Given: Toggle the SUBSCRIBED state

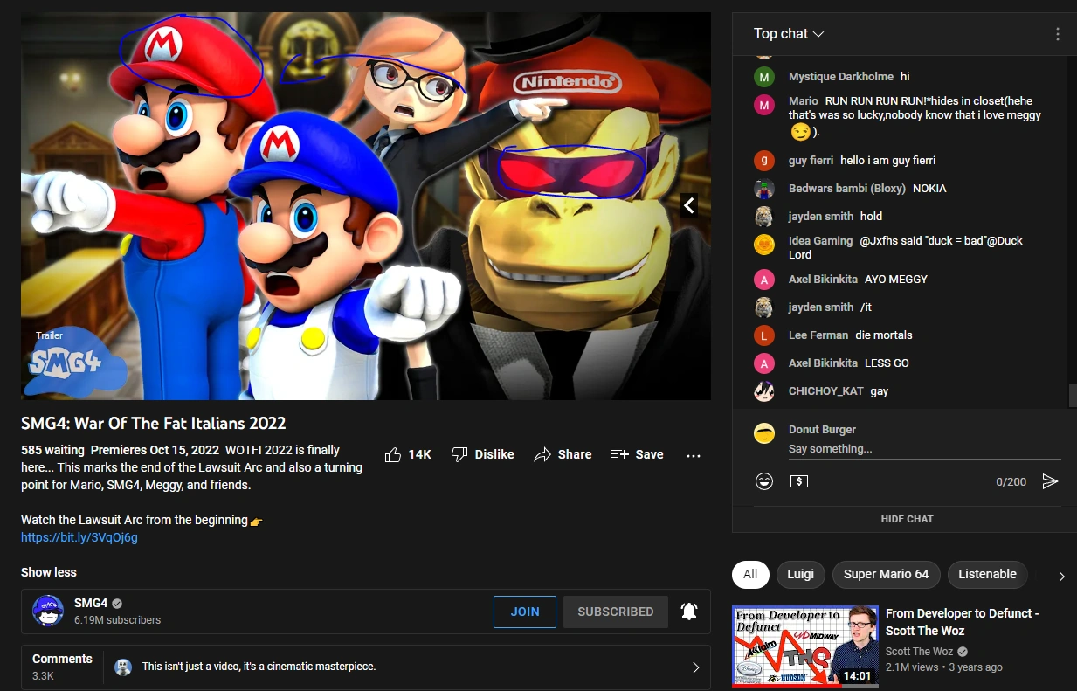Looking at the screenshot, I should coord(615,612).
